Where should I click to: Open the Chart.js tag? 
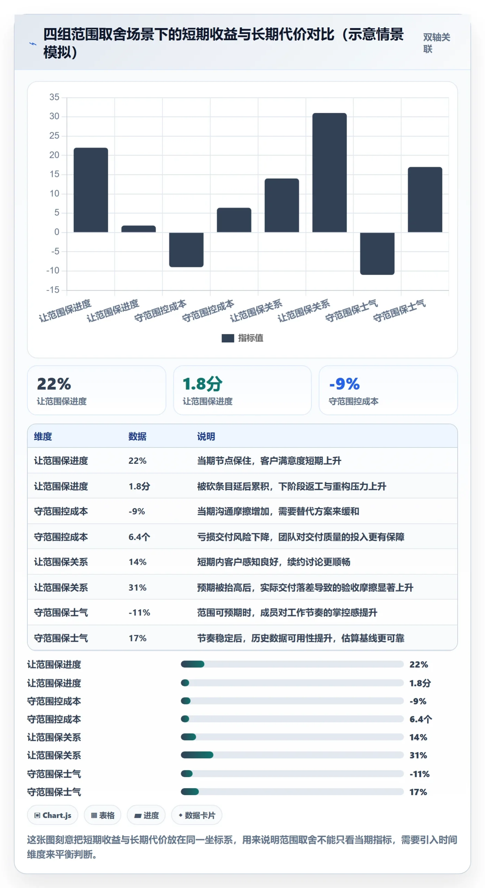coord(53,815)
